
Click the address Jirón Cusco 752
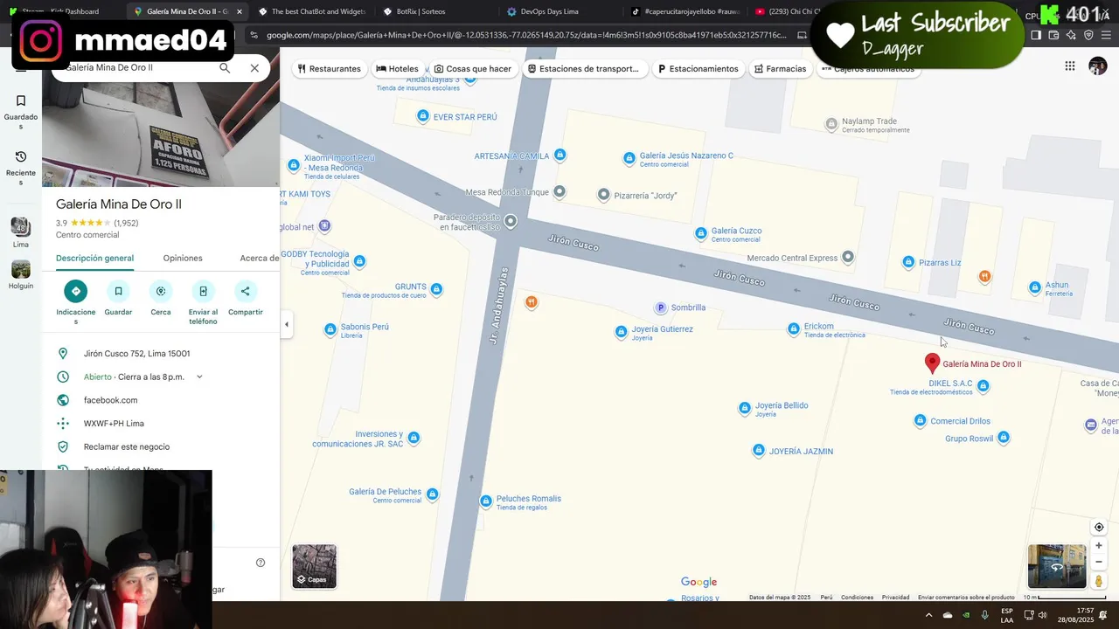point(136,354)
